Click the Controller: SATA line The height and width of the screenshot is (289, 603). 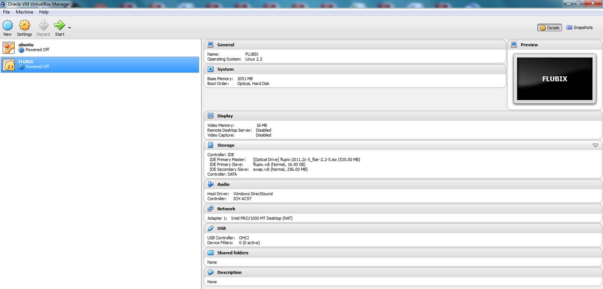[x=222, y=174]
